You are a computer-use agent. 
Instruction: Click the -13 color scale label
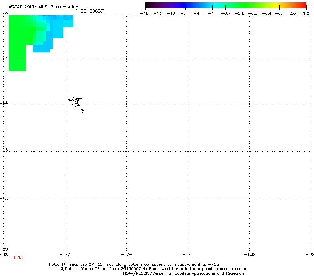pos(157,14)
